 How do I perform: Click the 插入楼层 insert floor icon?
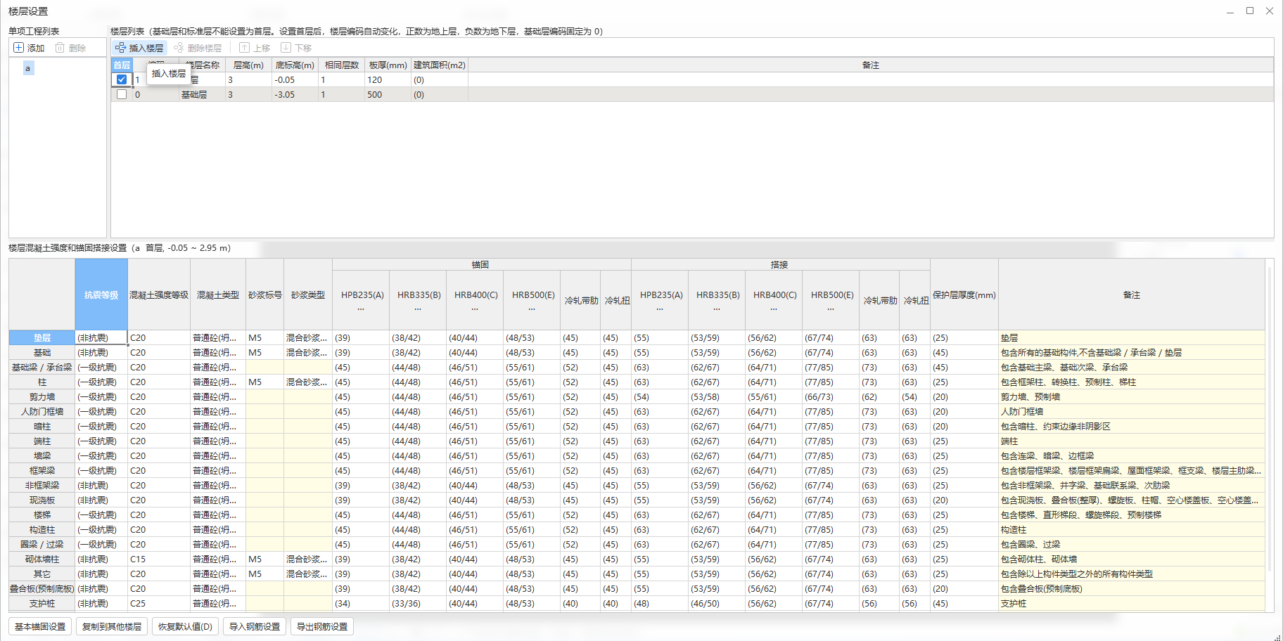120,48
